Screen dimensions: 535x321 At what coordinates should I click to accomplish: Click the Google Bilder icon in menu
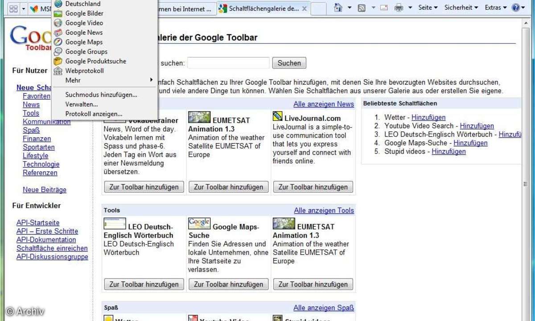(x=58, y=13)
